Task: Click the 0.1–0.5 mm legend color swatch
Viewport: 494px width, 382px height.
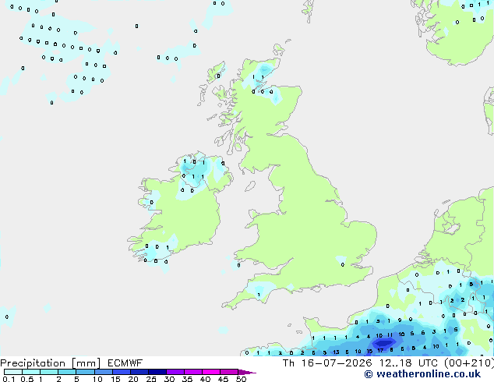Action: pyautogui.click(x=13, y=372)
